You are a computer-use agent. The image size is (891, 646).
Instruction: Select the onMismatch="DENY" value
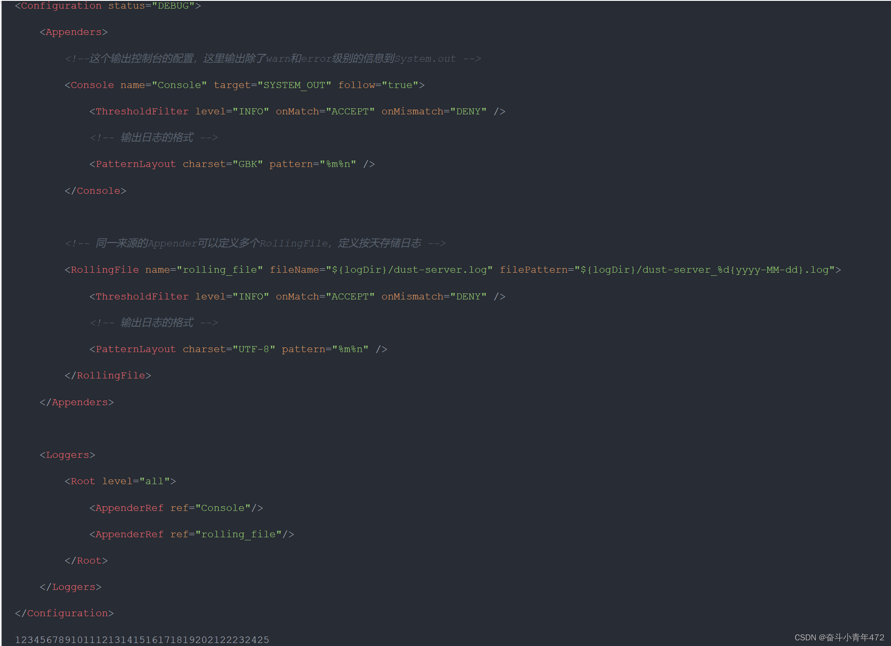pos(434,111)
